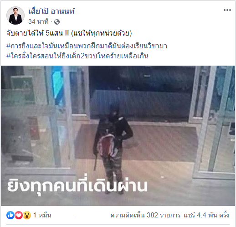
Task: Click the person with backpack in image
Action: click(113, 150)
